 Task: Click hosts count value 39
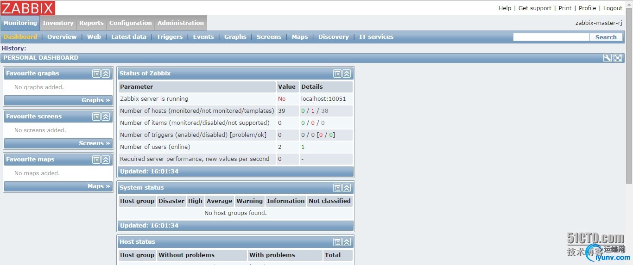[x=282, y=111]
